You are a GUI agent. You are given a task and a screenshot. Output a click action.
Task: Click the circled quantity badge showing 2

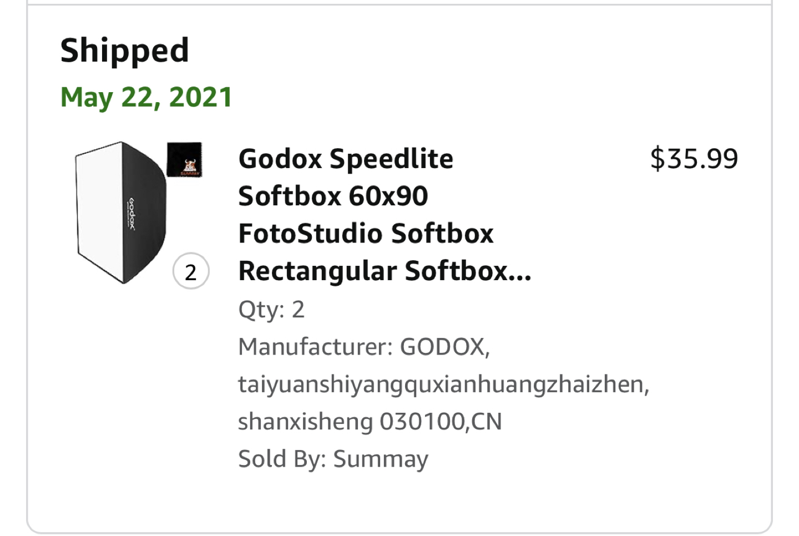coord(191,272)
